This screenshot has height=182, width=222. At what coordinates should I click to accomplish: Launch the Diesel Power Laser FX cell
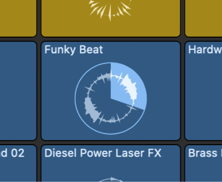[111, 163]
